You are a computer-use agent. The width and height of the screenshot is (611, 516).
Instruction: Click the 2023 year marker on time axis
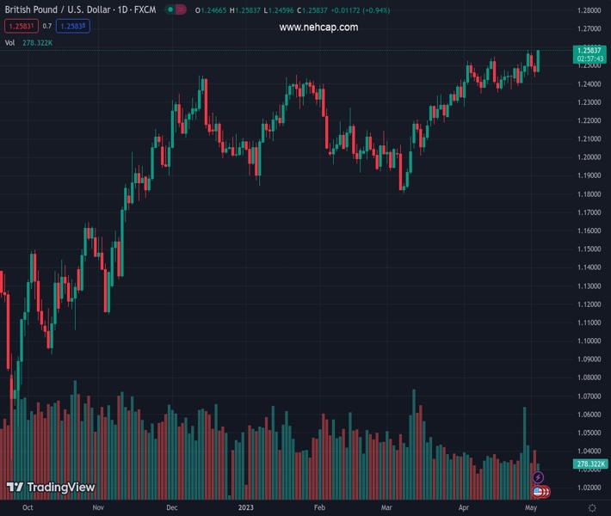point(245,508)
